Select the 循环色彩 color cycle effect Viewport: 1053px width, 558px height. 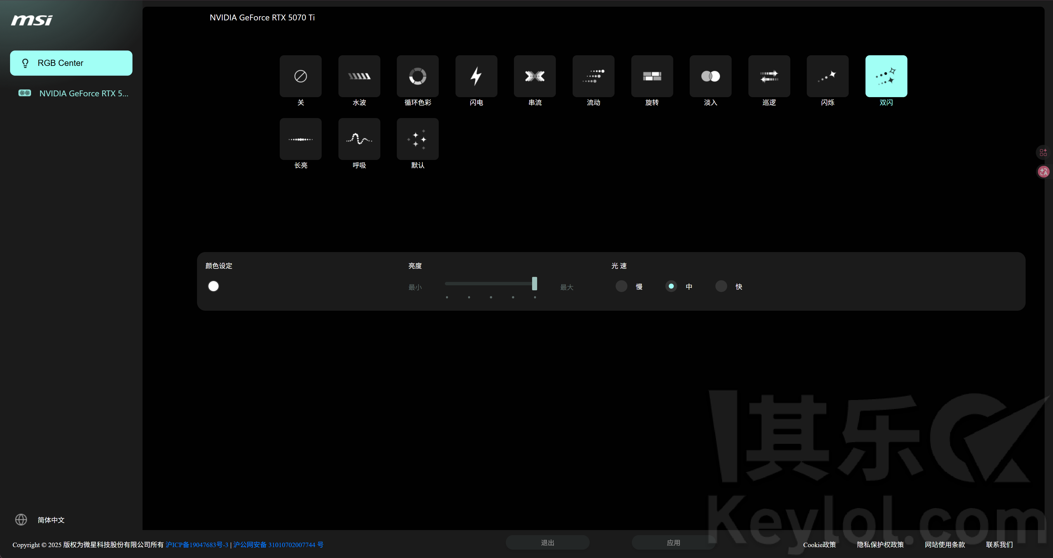[x=417, y=76]
